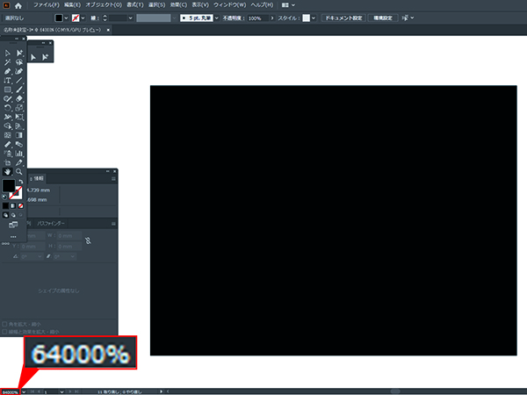Open the ファイル(F) menu
Viewport: 527px width, 395px height.
coord(46,5)
